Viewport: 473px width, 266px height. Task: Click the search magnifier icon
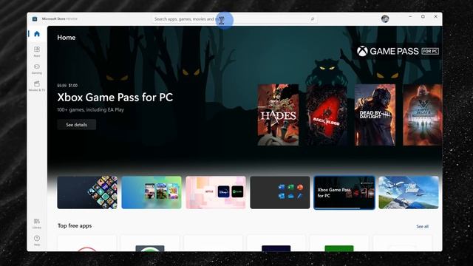pos(313,19)
